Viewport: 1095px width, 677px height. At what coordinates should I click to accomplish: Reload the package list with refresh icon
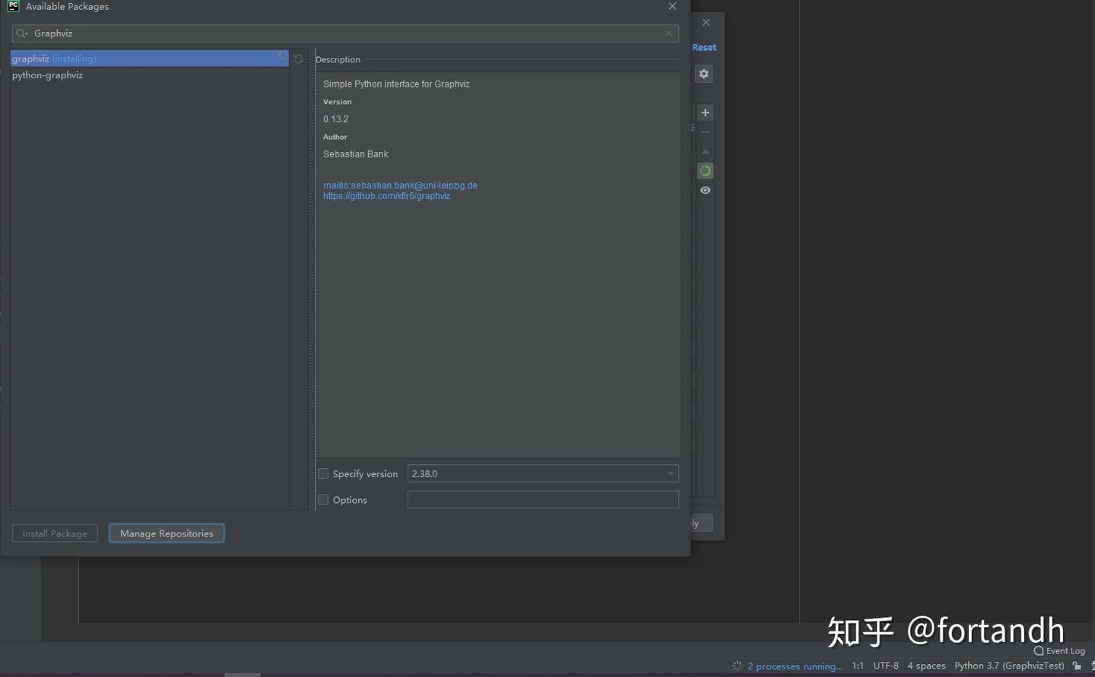297,59
